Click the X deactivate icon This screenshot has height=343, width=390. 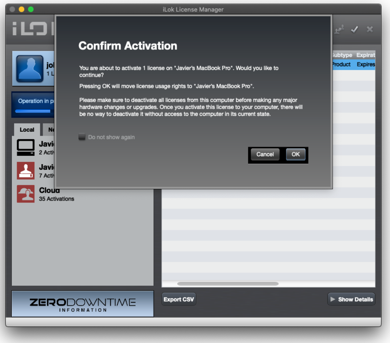[x=370, y=30]
